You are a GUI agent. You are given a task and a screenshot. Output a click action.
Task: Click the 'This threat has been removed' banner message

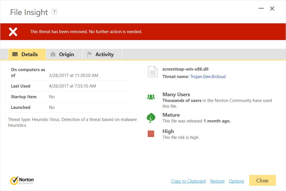pyautogui.click(x=86, y=32)
